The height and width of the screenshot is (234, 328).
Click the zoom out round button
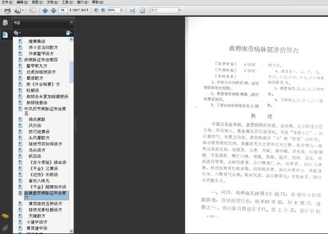pyautogui.click(x=96, y=10)
